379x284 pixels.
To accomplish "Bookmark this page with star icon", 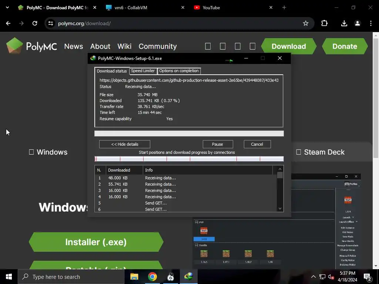I will pos(305,23).
